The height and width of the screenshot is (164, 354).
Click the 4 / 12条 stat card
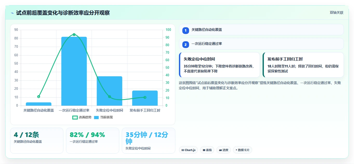point(37,140)
